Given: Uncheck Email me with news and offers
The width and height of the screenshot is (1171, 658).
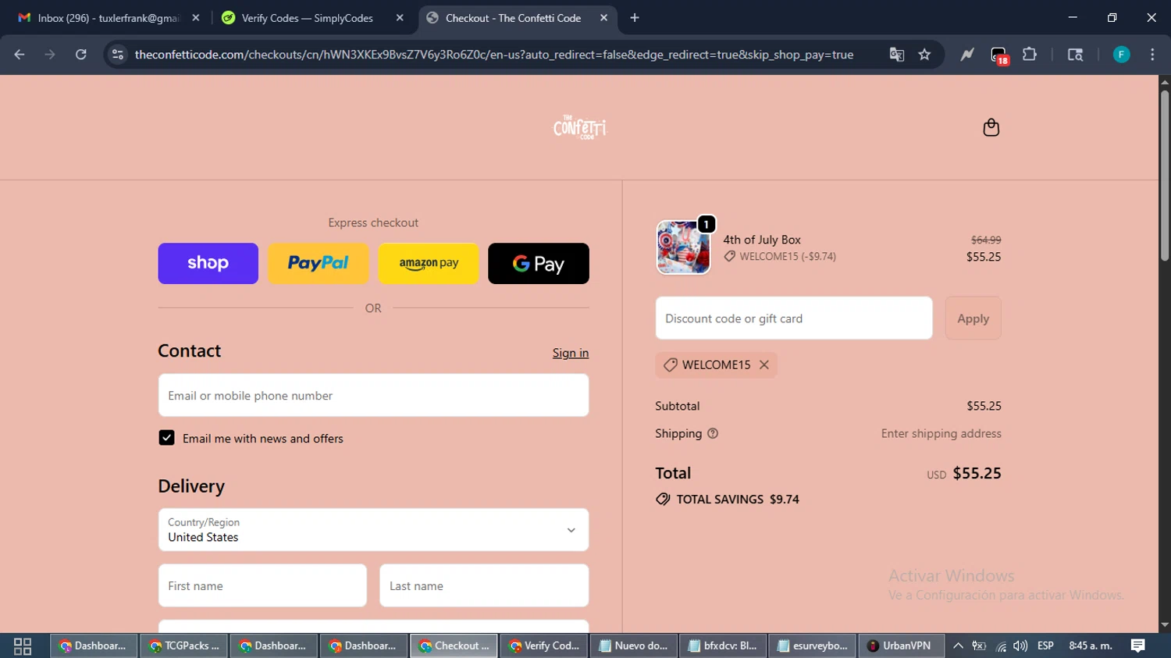Looking at the screenshot, I should (166, 438).
